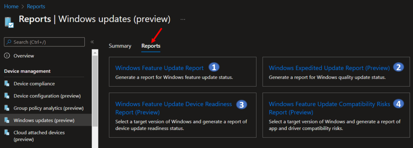The image size is (413, 148).
Task: Click the device update readiness status description
Action: tap(181, 125)
